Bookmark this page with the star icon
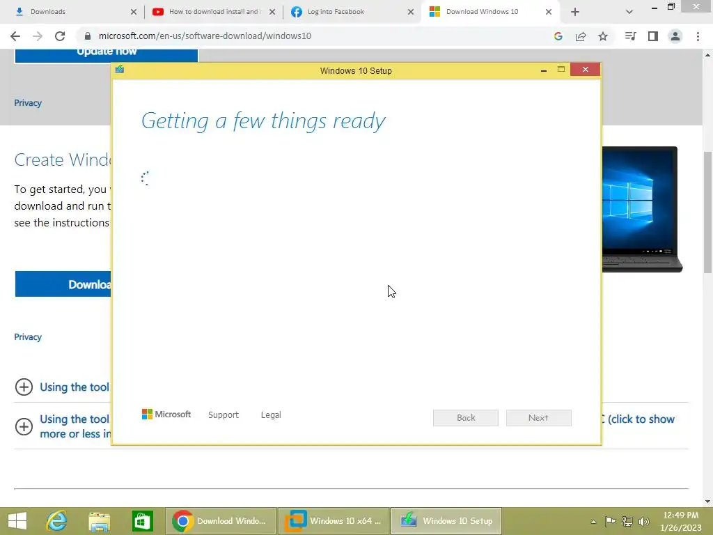The height and width of the screenshot is (535, 713). [603, 36]
